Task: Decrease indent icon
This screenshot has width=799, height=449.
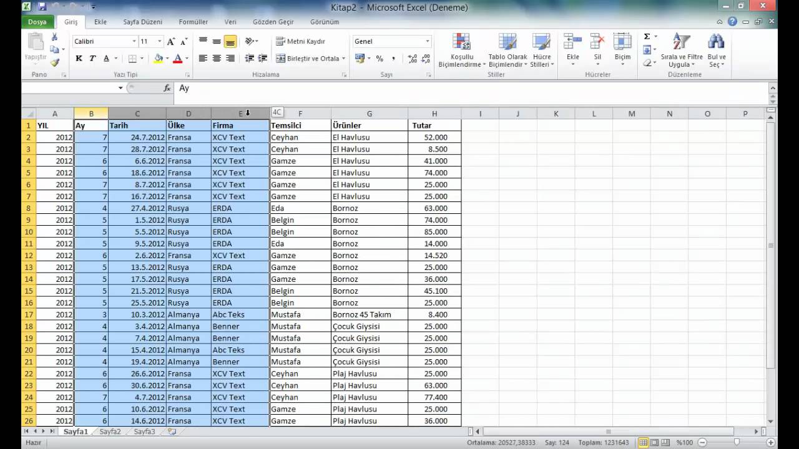Action: 250,59
